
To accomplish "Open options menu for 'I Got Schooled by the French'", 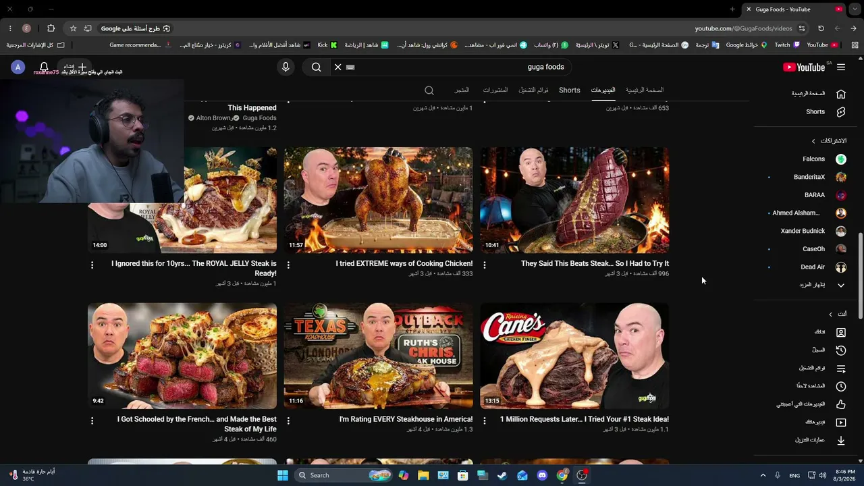I will (92, 421).
